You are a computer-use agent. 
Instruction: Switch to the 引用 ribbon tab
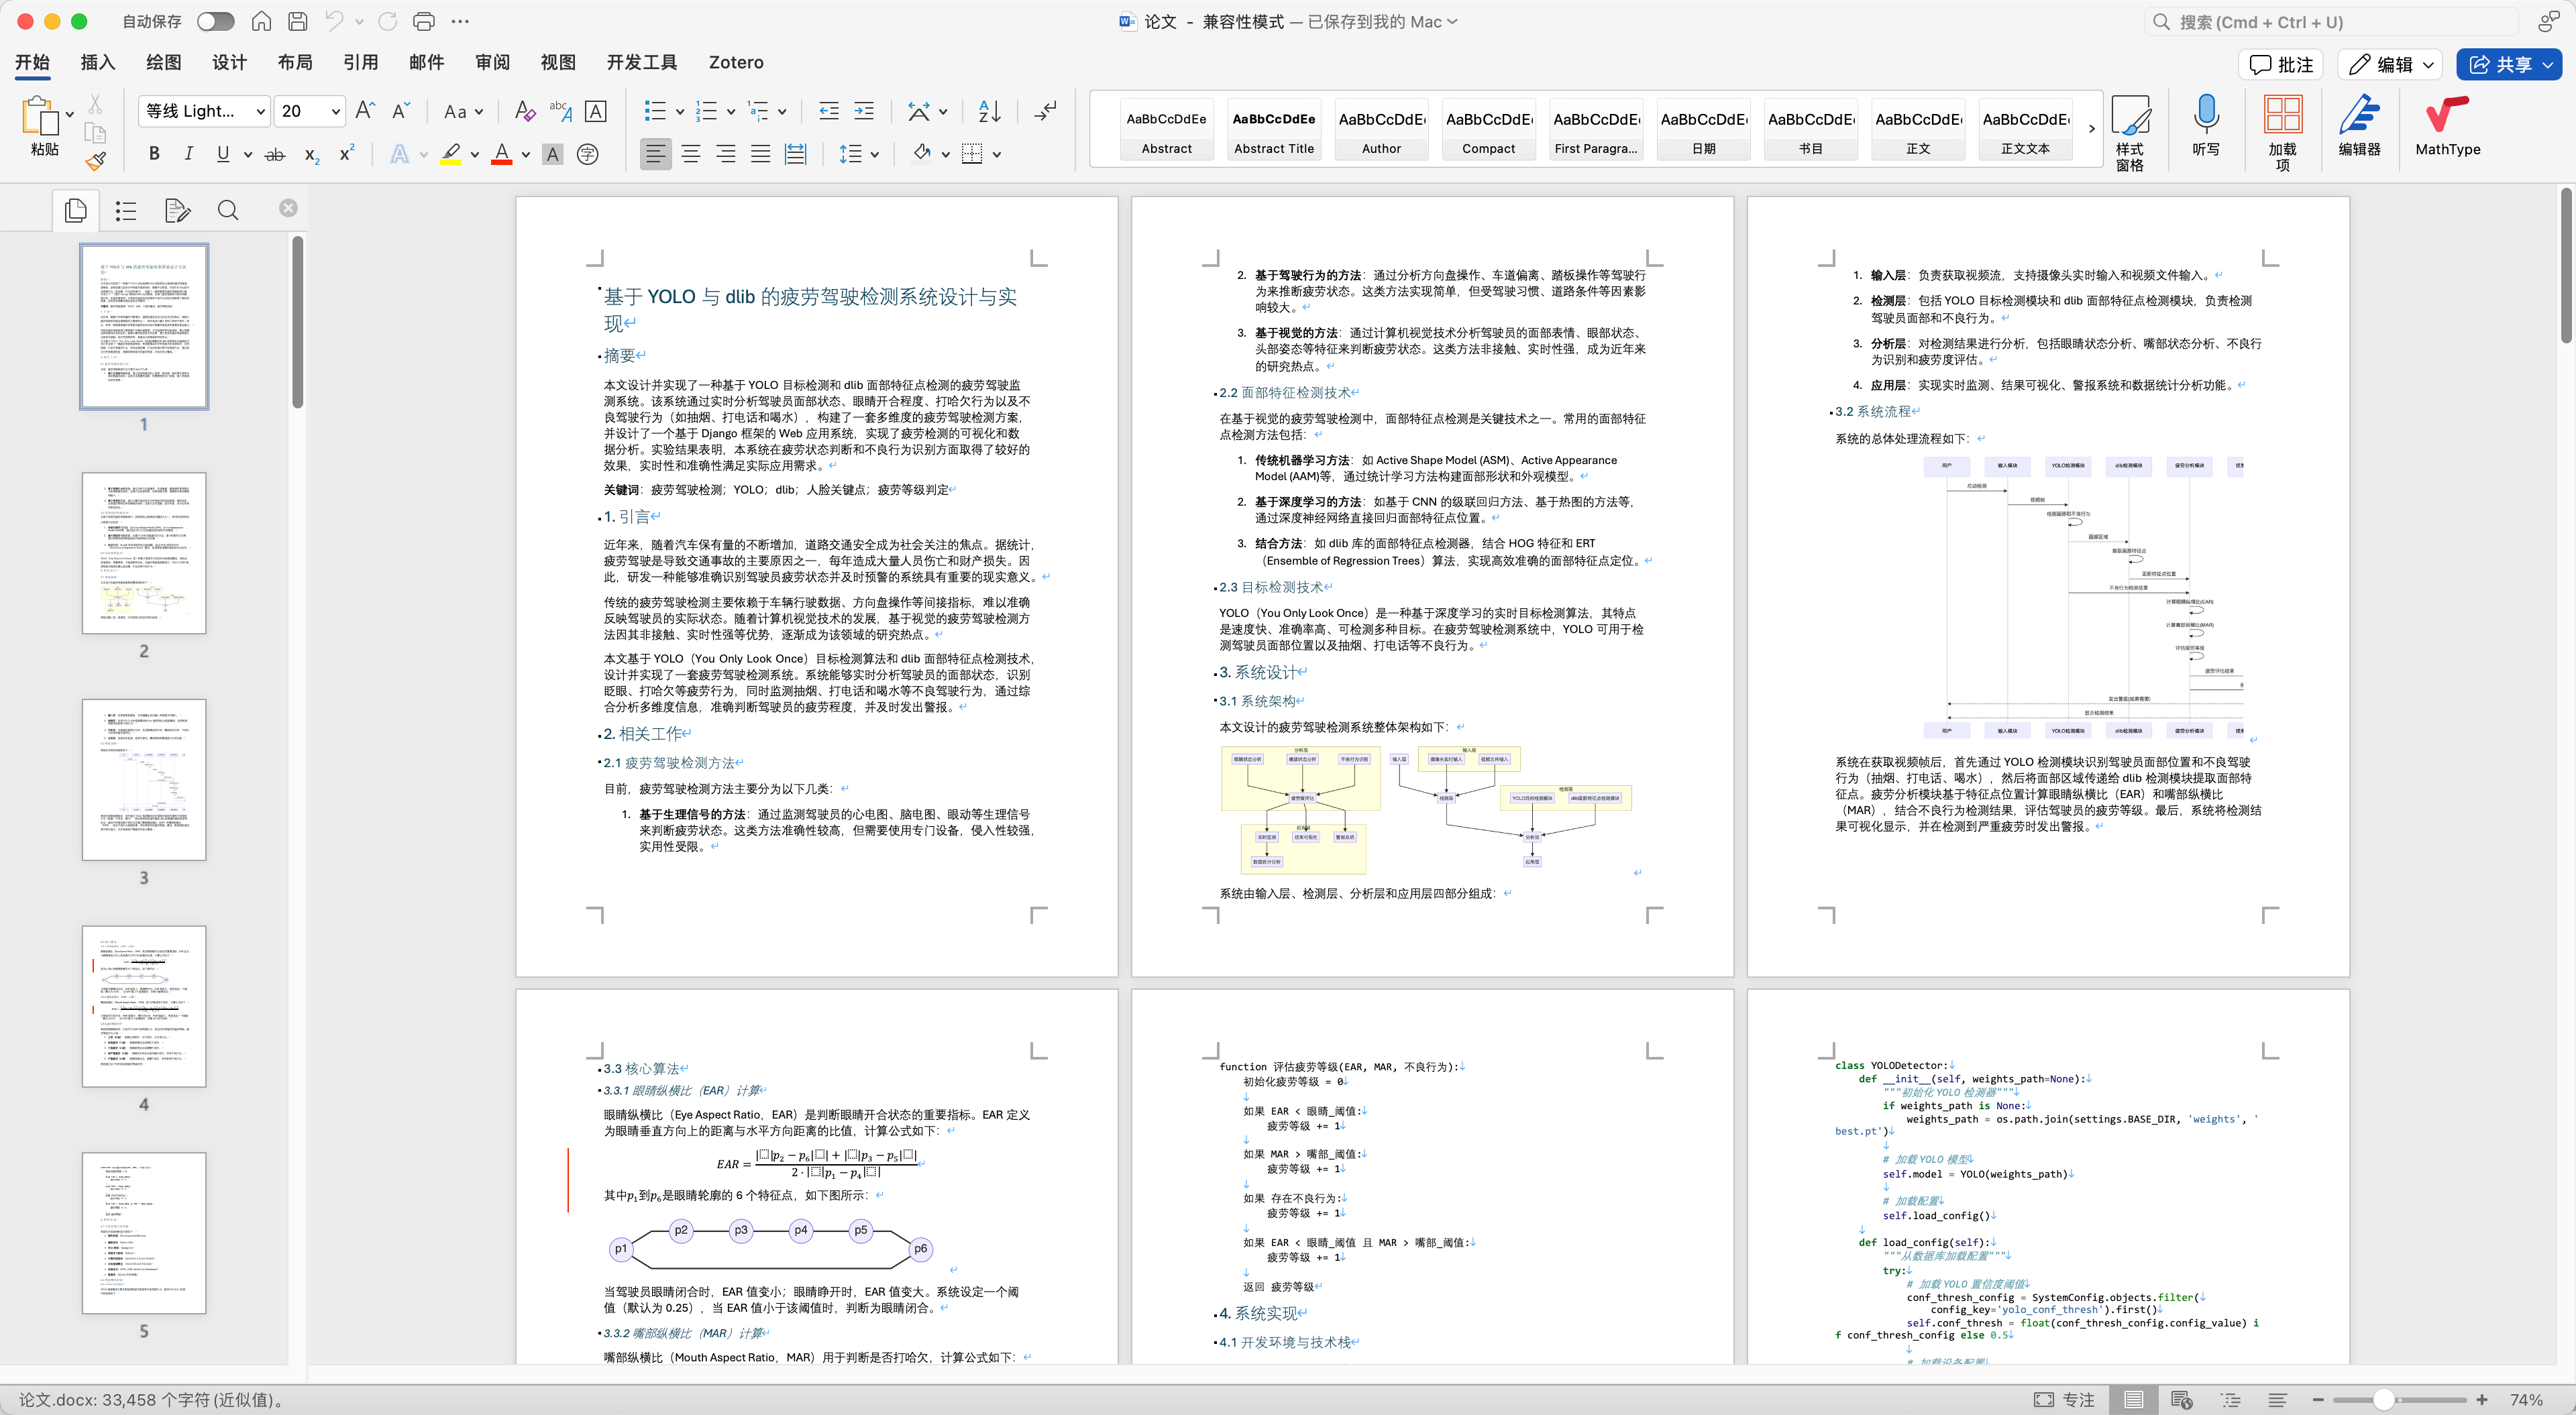click(x=360, y=62)
